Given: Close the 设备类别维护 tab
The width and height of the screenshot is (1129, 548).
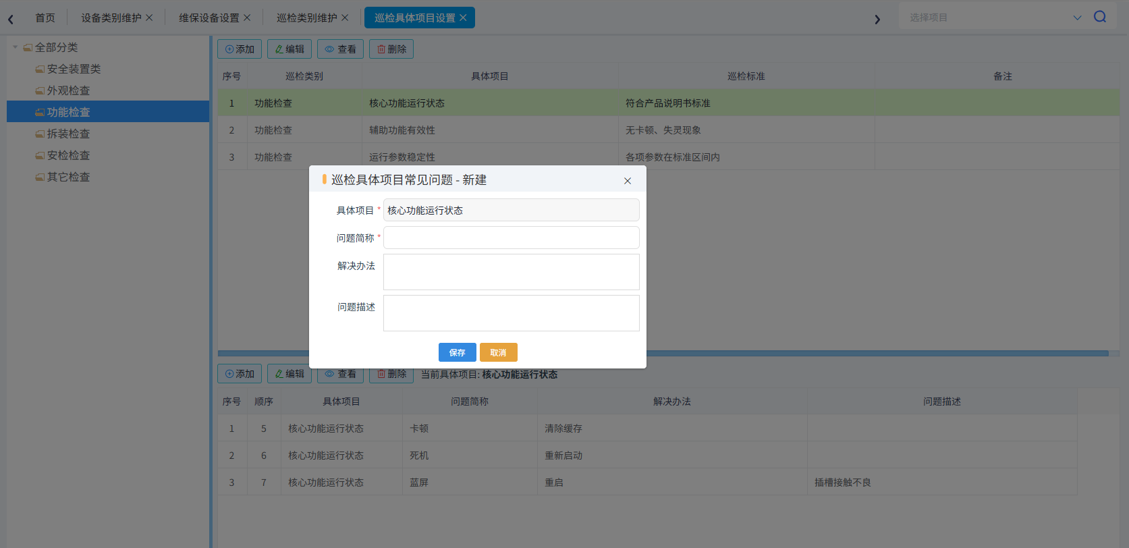Looking at the screenshot, I should pyautogui.click(x=149, y=18).
